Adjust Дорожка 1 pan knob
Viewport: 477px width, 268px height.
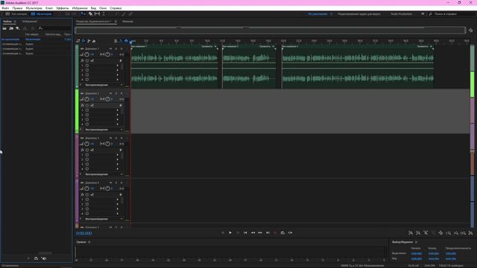click(107, 54)
